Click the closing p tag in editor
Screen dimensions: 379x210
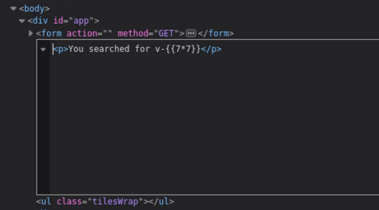tap(211, 49)
